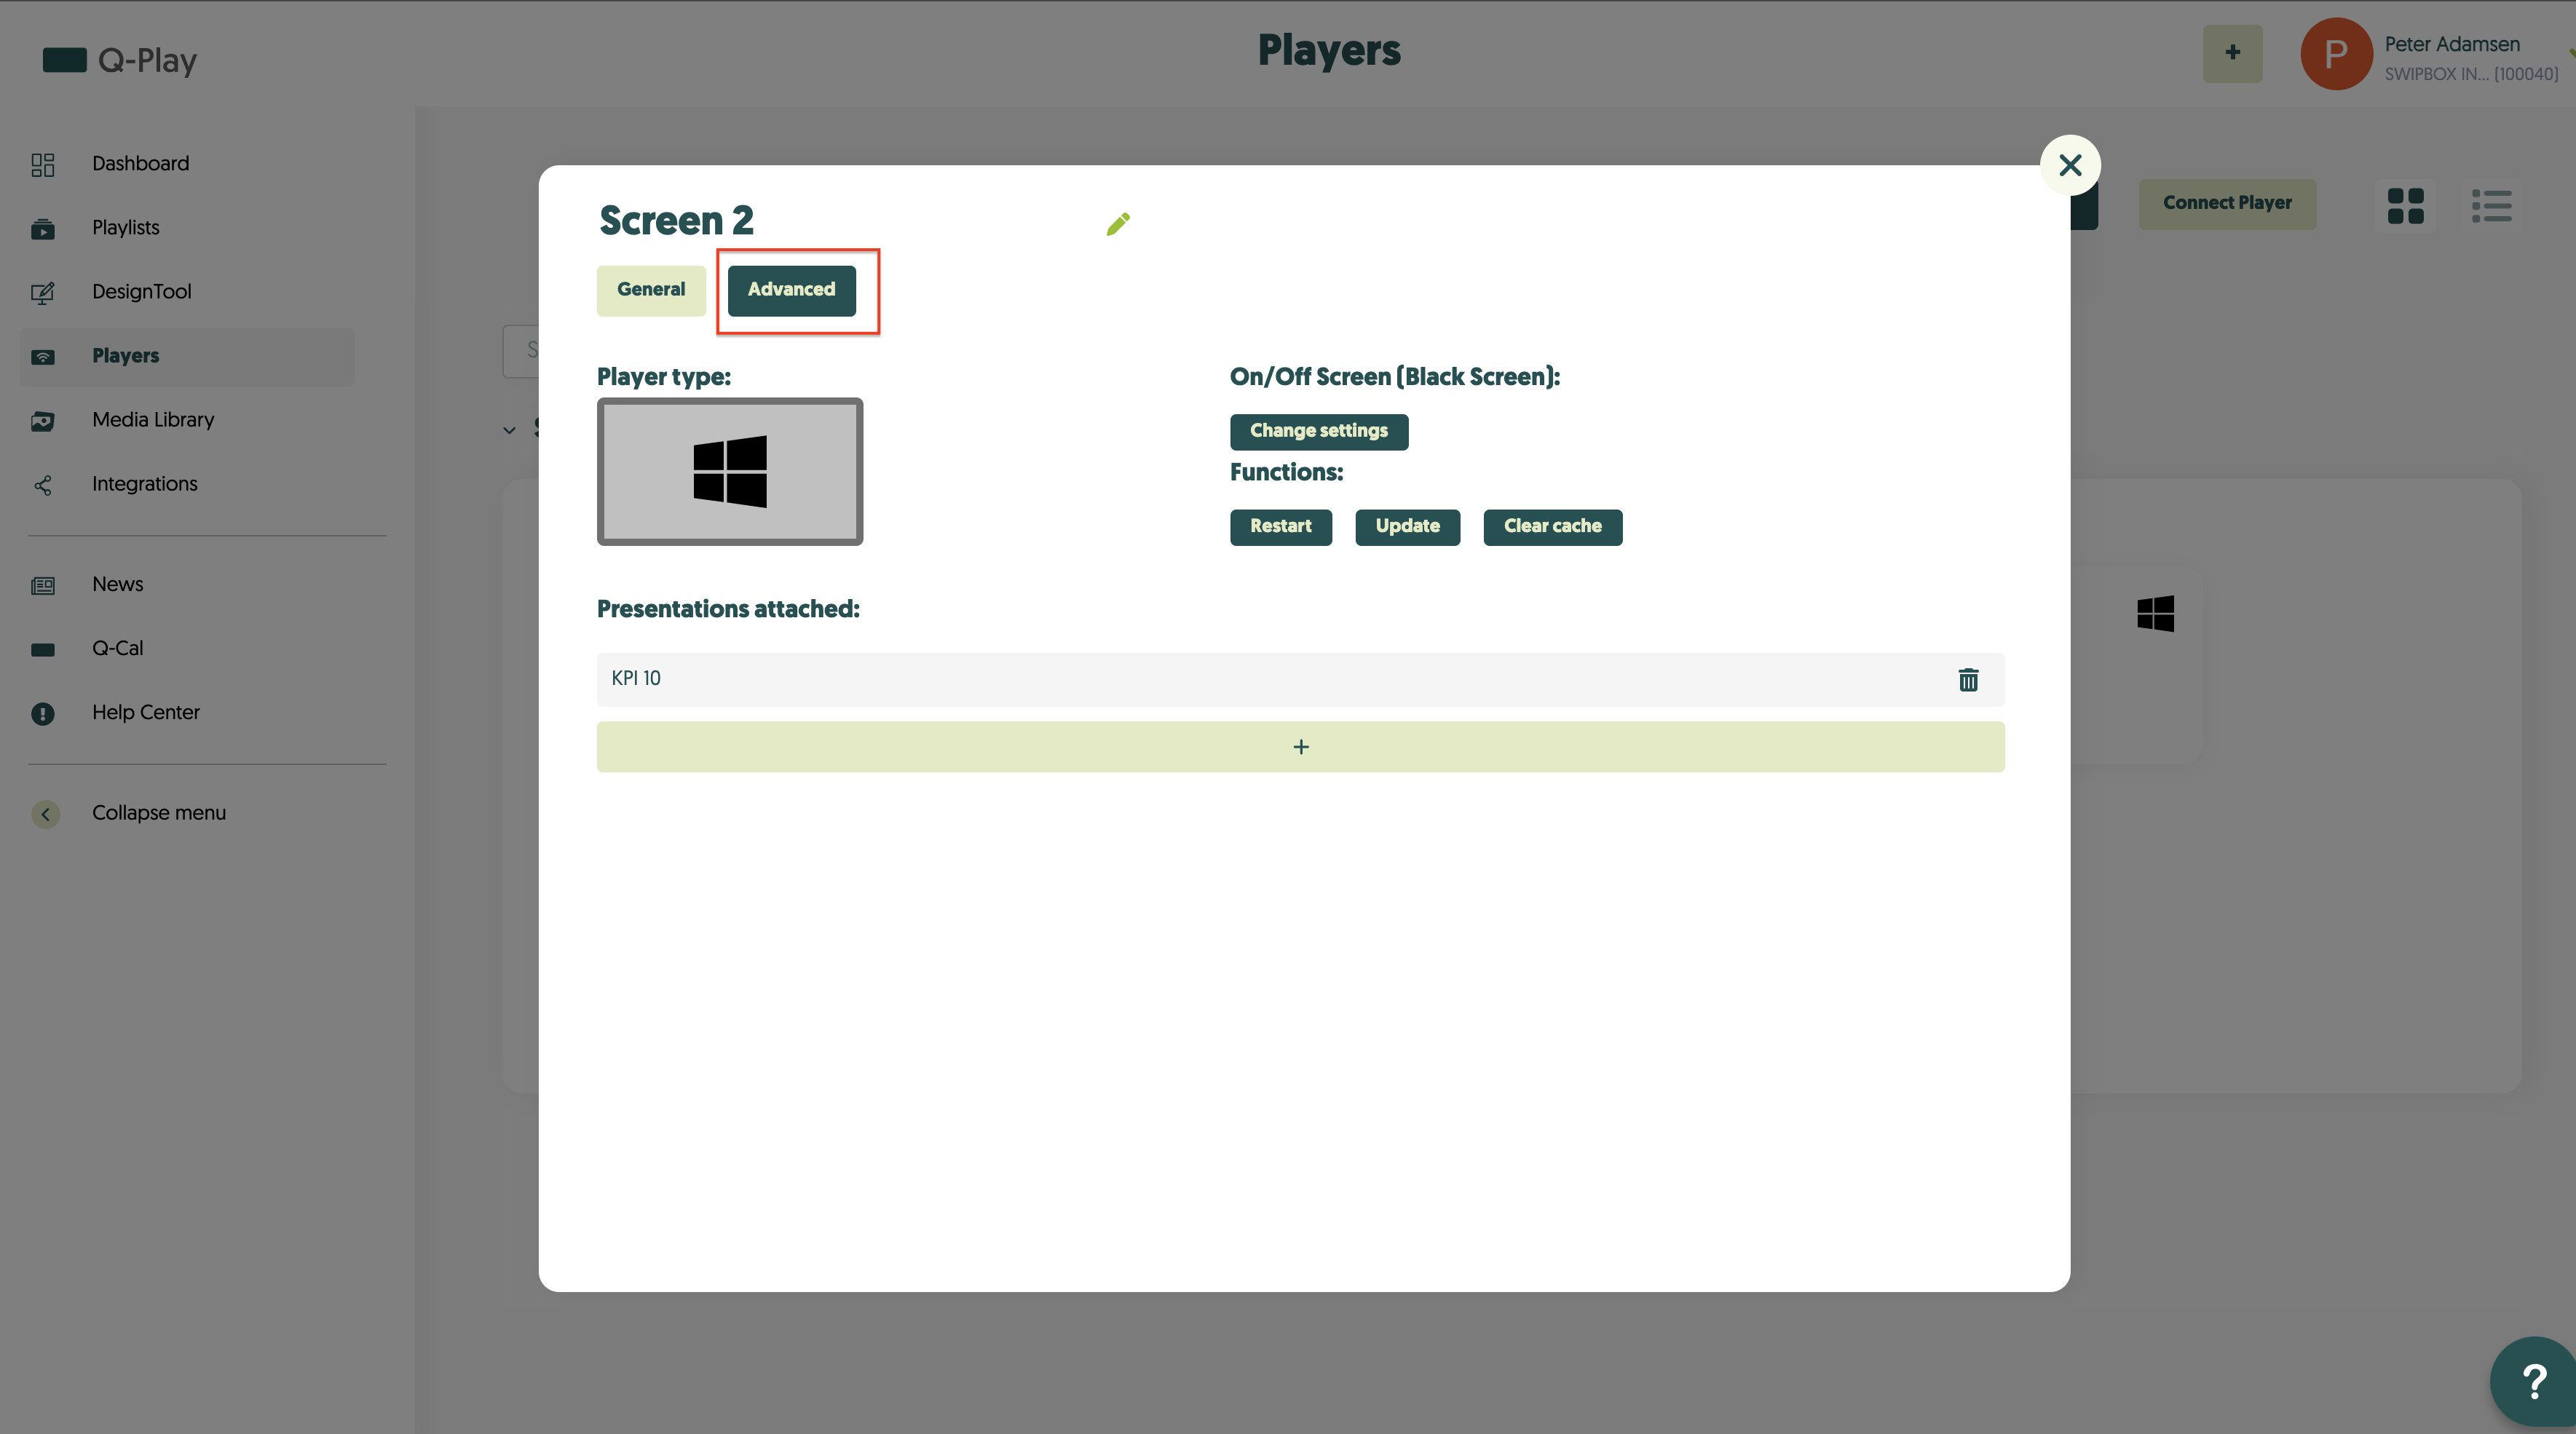The height and width of the screenshot is (1434, 2576).
Task: Click the Connect Player button
Action: pyautogui.click(x=2227, y=204)
